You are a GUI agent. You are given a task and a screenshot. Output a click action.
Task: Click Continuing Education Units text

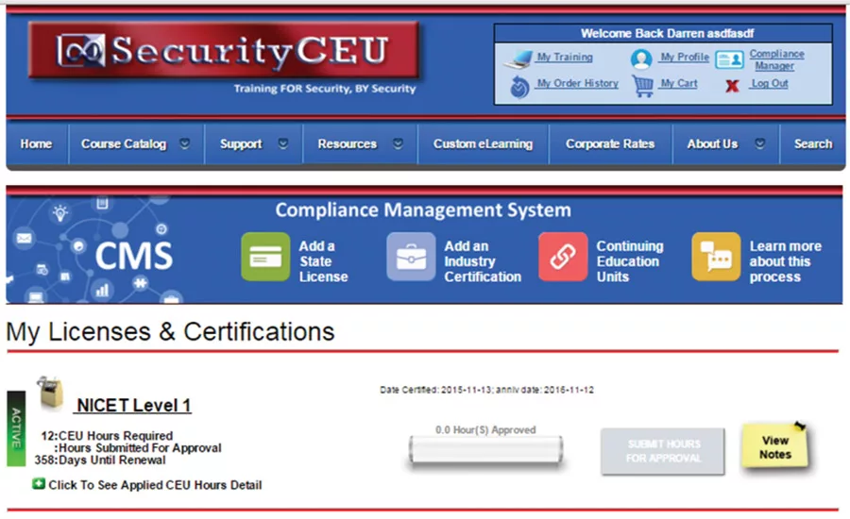[x=630, y=261]
